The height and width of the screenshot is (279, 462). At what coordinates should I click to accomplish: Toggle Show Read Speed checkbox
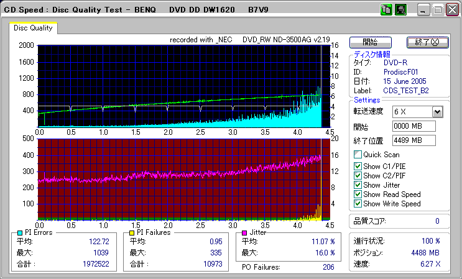pyautogui.click(x=358, y=194)
